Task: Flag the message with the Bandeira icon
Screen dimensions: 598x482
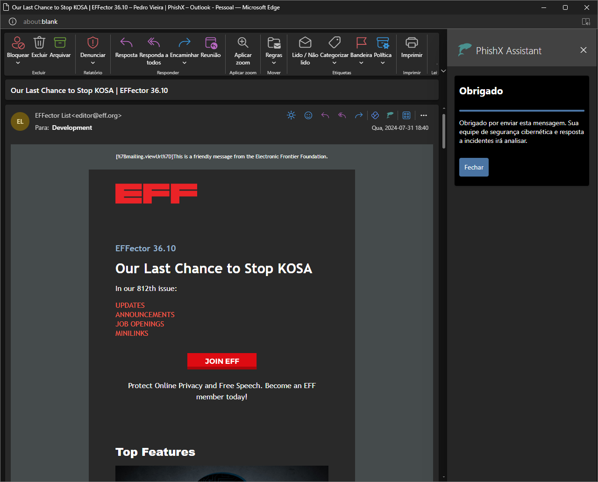Action: 361,43
